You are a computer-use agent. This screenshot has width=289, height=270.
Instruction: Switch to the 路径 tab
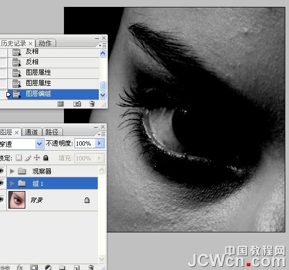click(52, 132)
